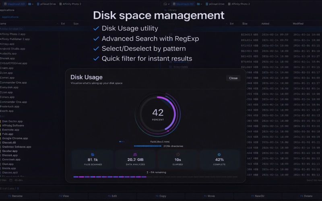This screenshot has width=322, height=201.
Task: Click the 2026-02-06 03:15 modified date cell
Action: pos(306,45)
